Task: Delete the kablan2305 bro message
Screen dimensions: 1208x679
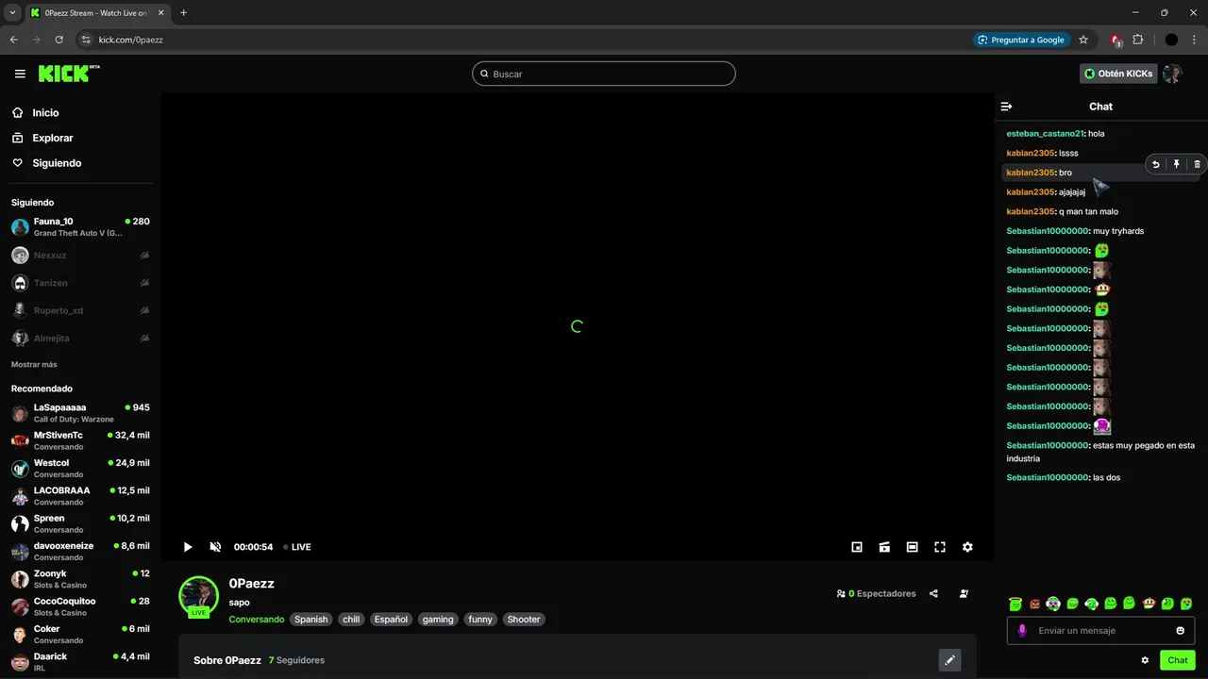Action: 1197,164
